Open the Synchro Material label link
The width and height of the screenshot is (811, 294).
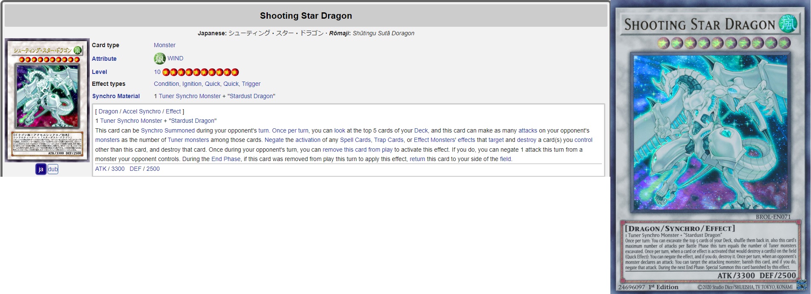click(x=116, y=96)
